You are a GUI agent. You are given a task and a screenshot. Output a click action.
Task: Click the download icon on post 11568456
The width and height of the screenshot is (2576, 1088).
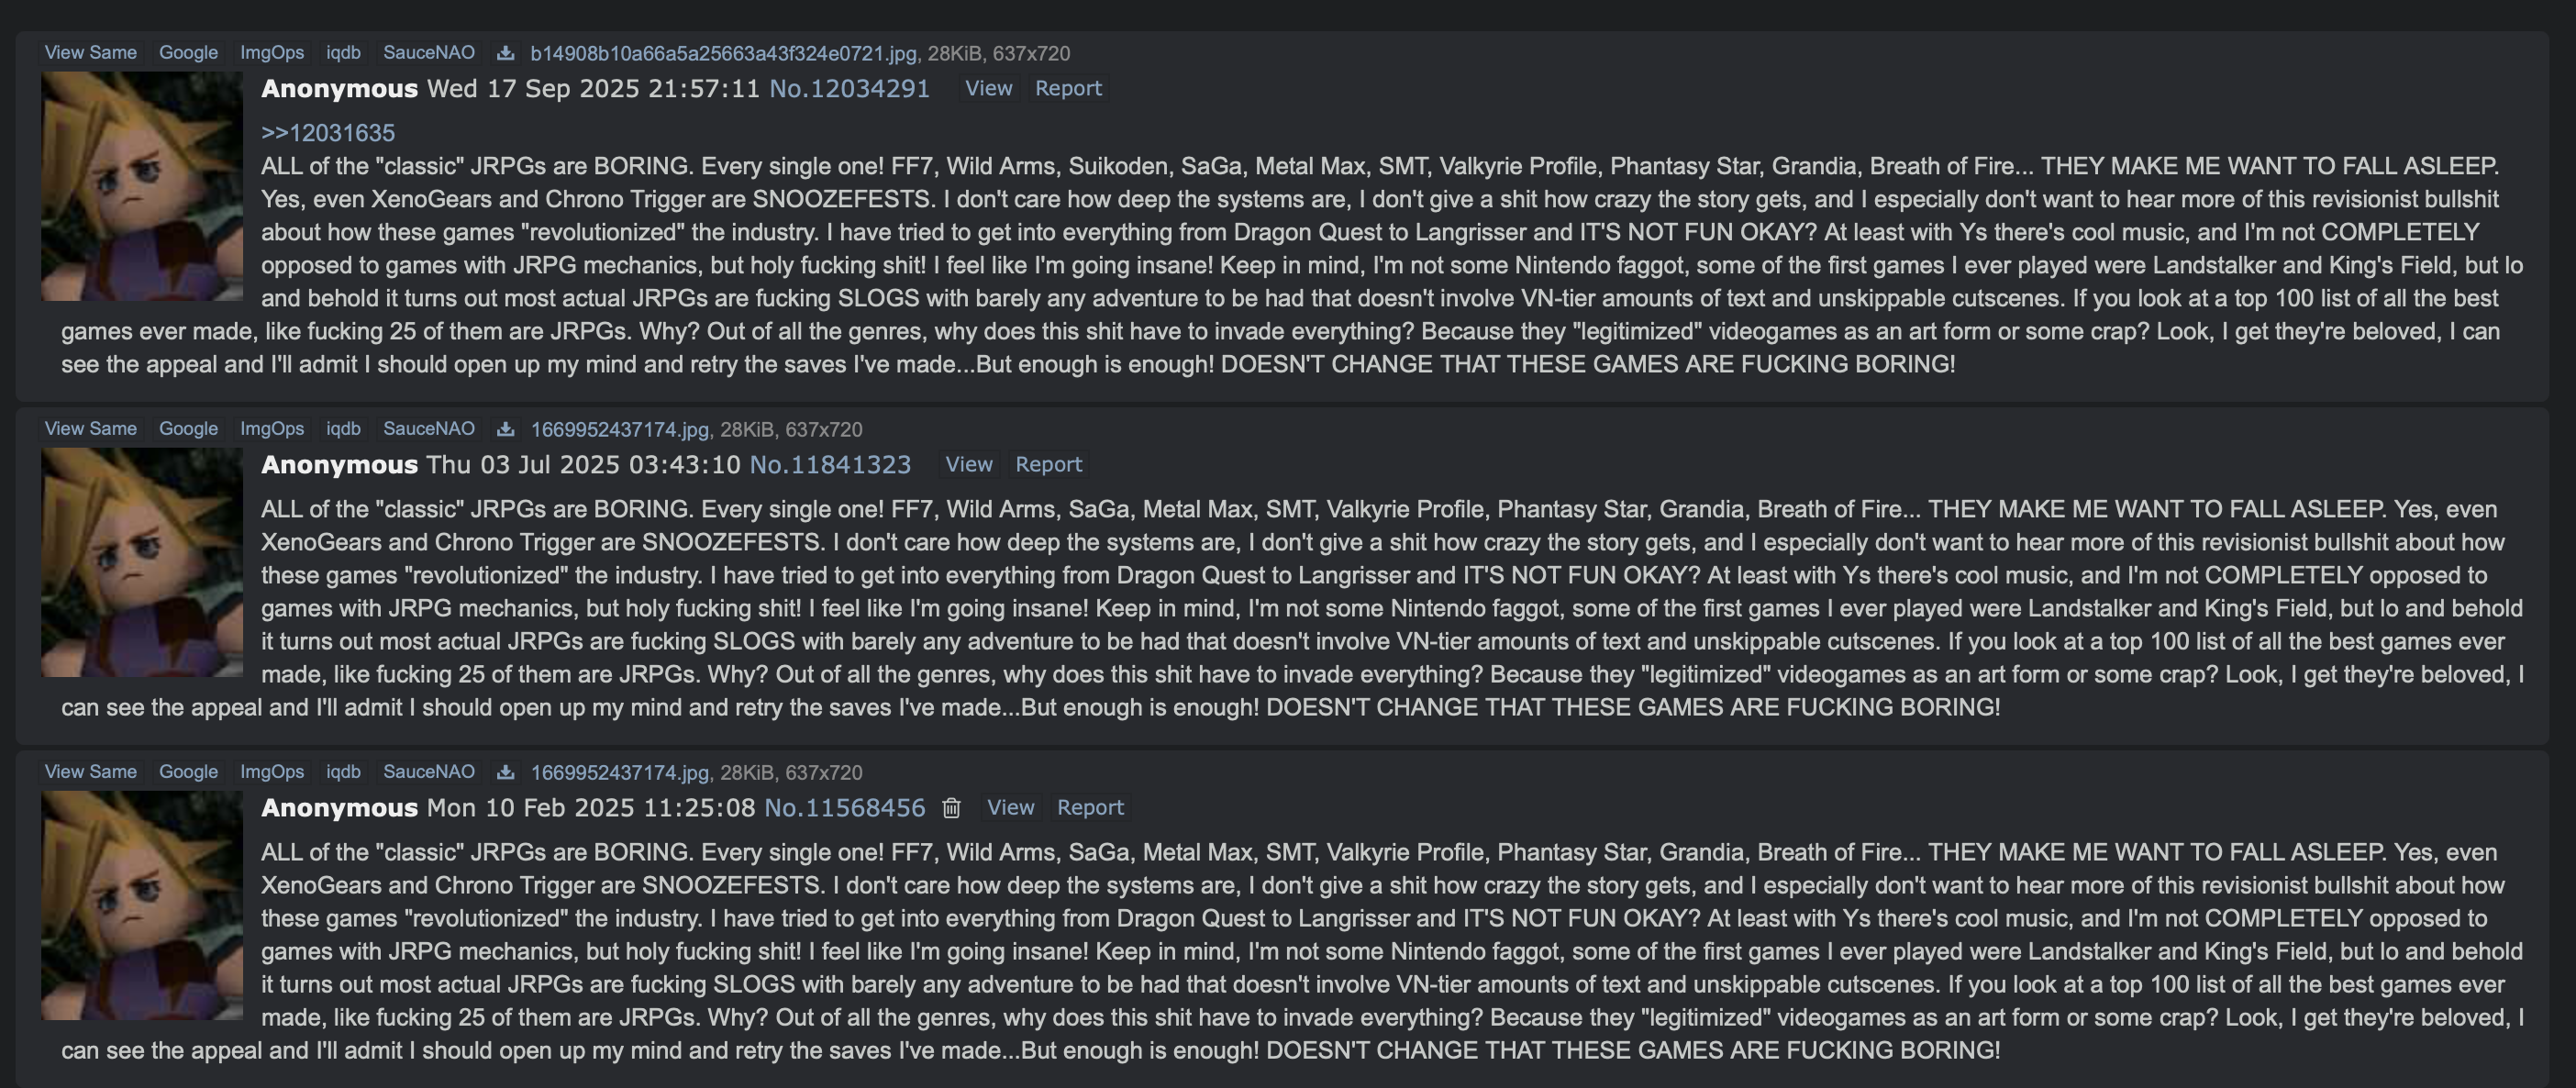(506, 772)
